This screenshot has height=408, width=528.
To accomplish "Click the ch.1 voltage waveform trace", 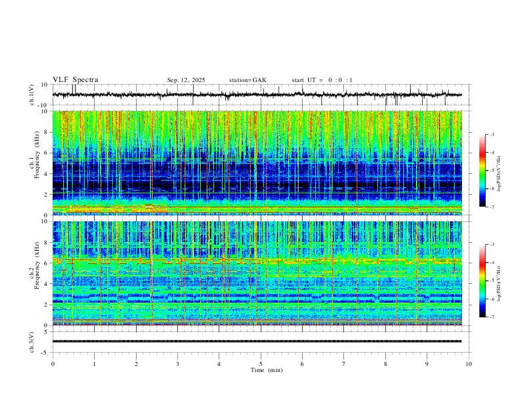I will (x=257, y=95).
